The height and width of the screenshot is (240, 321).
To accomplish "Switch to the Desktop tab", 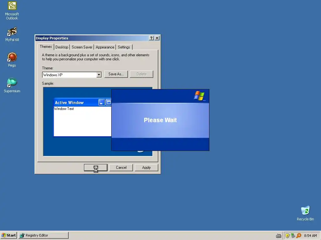I will (x=62, y=47).
